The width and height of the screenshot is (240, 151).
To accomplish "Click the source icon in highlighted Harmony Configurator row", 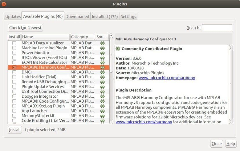I will click(102, 67).
